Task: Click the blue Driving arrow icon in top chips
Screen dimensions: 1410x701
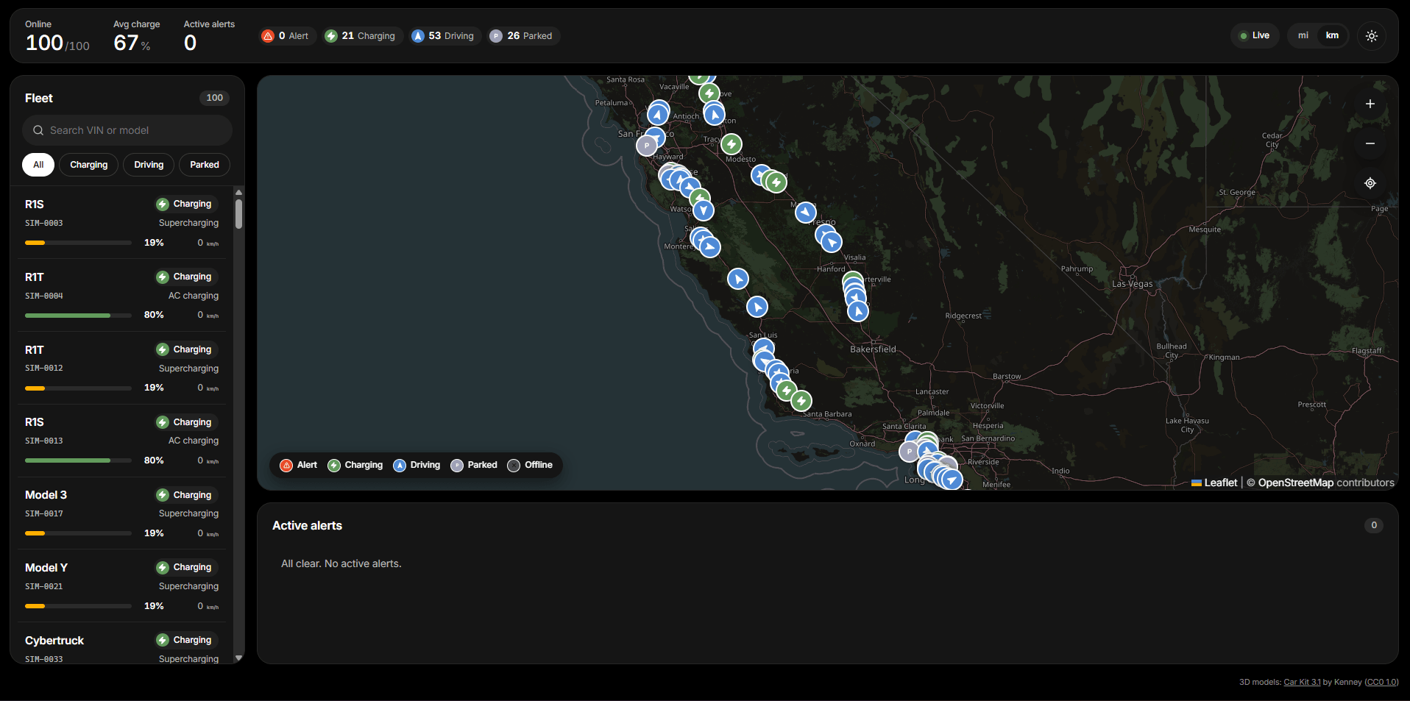Action: 418,36
